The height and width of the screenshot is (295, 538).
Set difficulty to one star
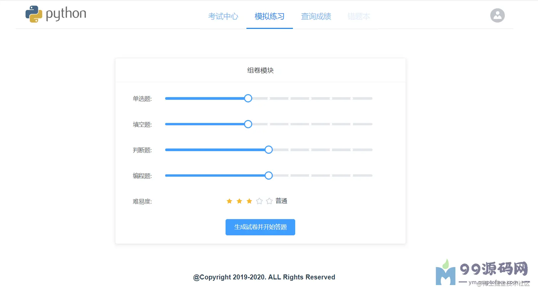(x=229, y=201)
